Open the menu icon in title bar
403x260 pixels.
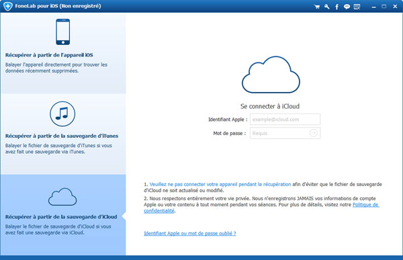point(357,7)
